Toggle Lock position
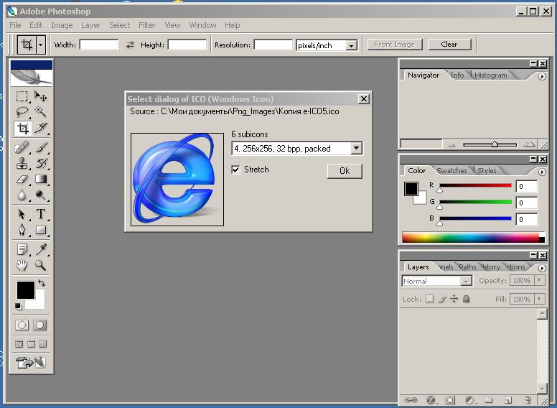557x408 pixels. pyautogui.click(x=454, y=299)
